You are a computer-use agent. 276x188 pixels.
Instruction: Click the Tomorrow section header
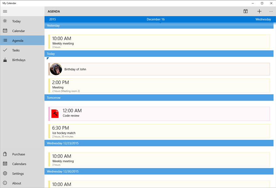click(159, 98)
